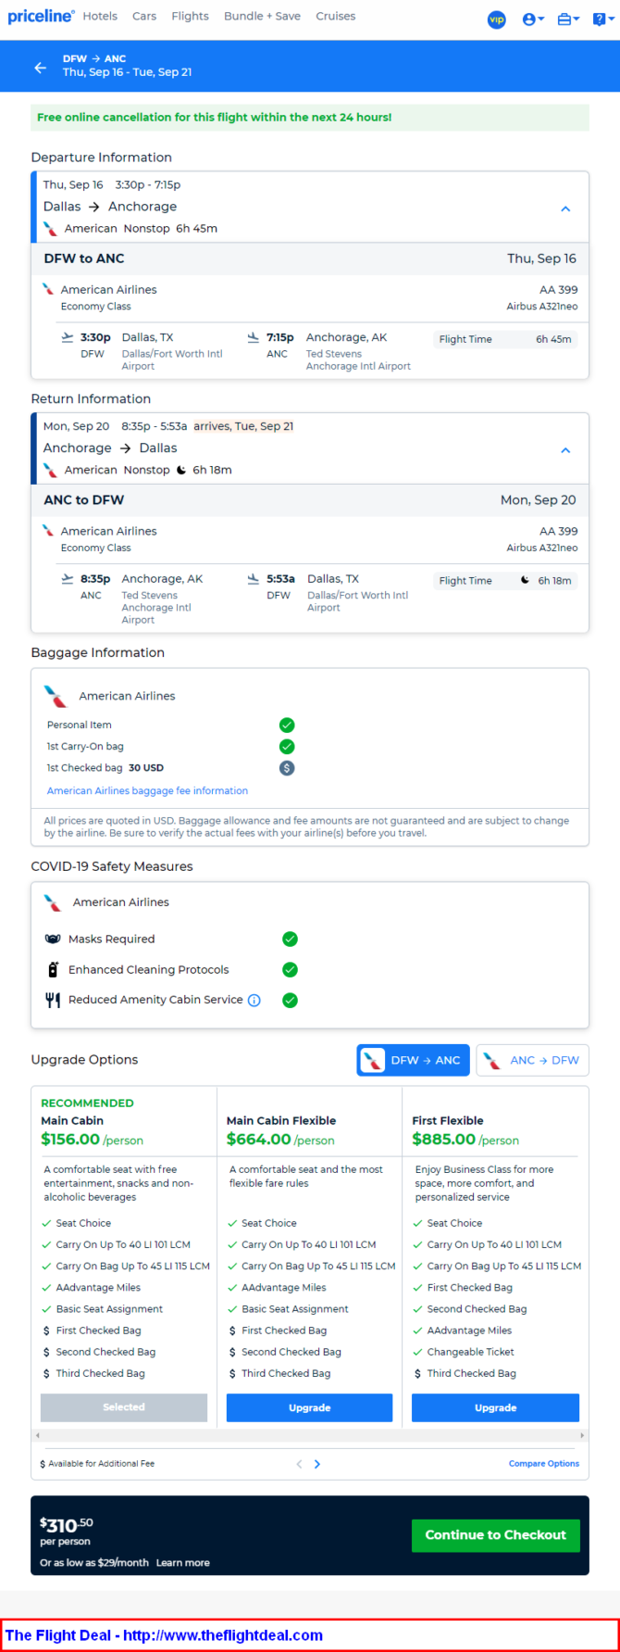
Task: Open the Bundle + Save menu item
Action: [262, 16]
